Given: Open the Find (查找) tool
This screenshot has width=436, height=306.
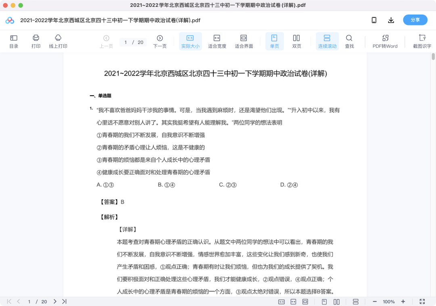Looking at the screenshot, I should coord(349,42).
